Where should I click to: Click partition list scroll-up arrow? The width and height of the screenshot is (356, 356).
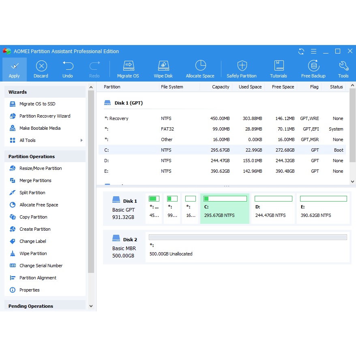pyautogui.click(x=352, y=86)
